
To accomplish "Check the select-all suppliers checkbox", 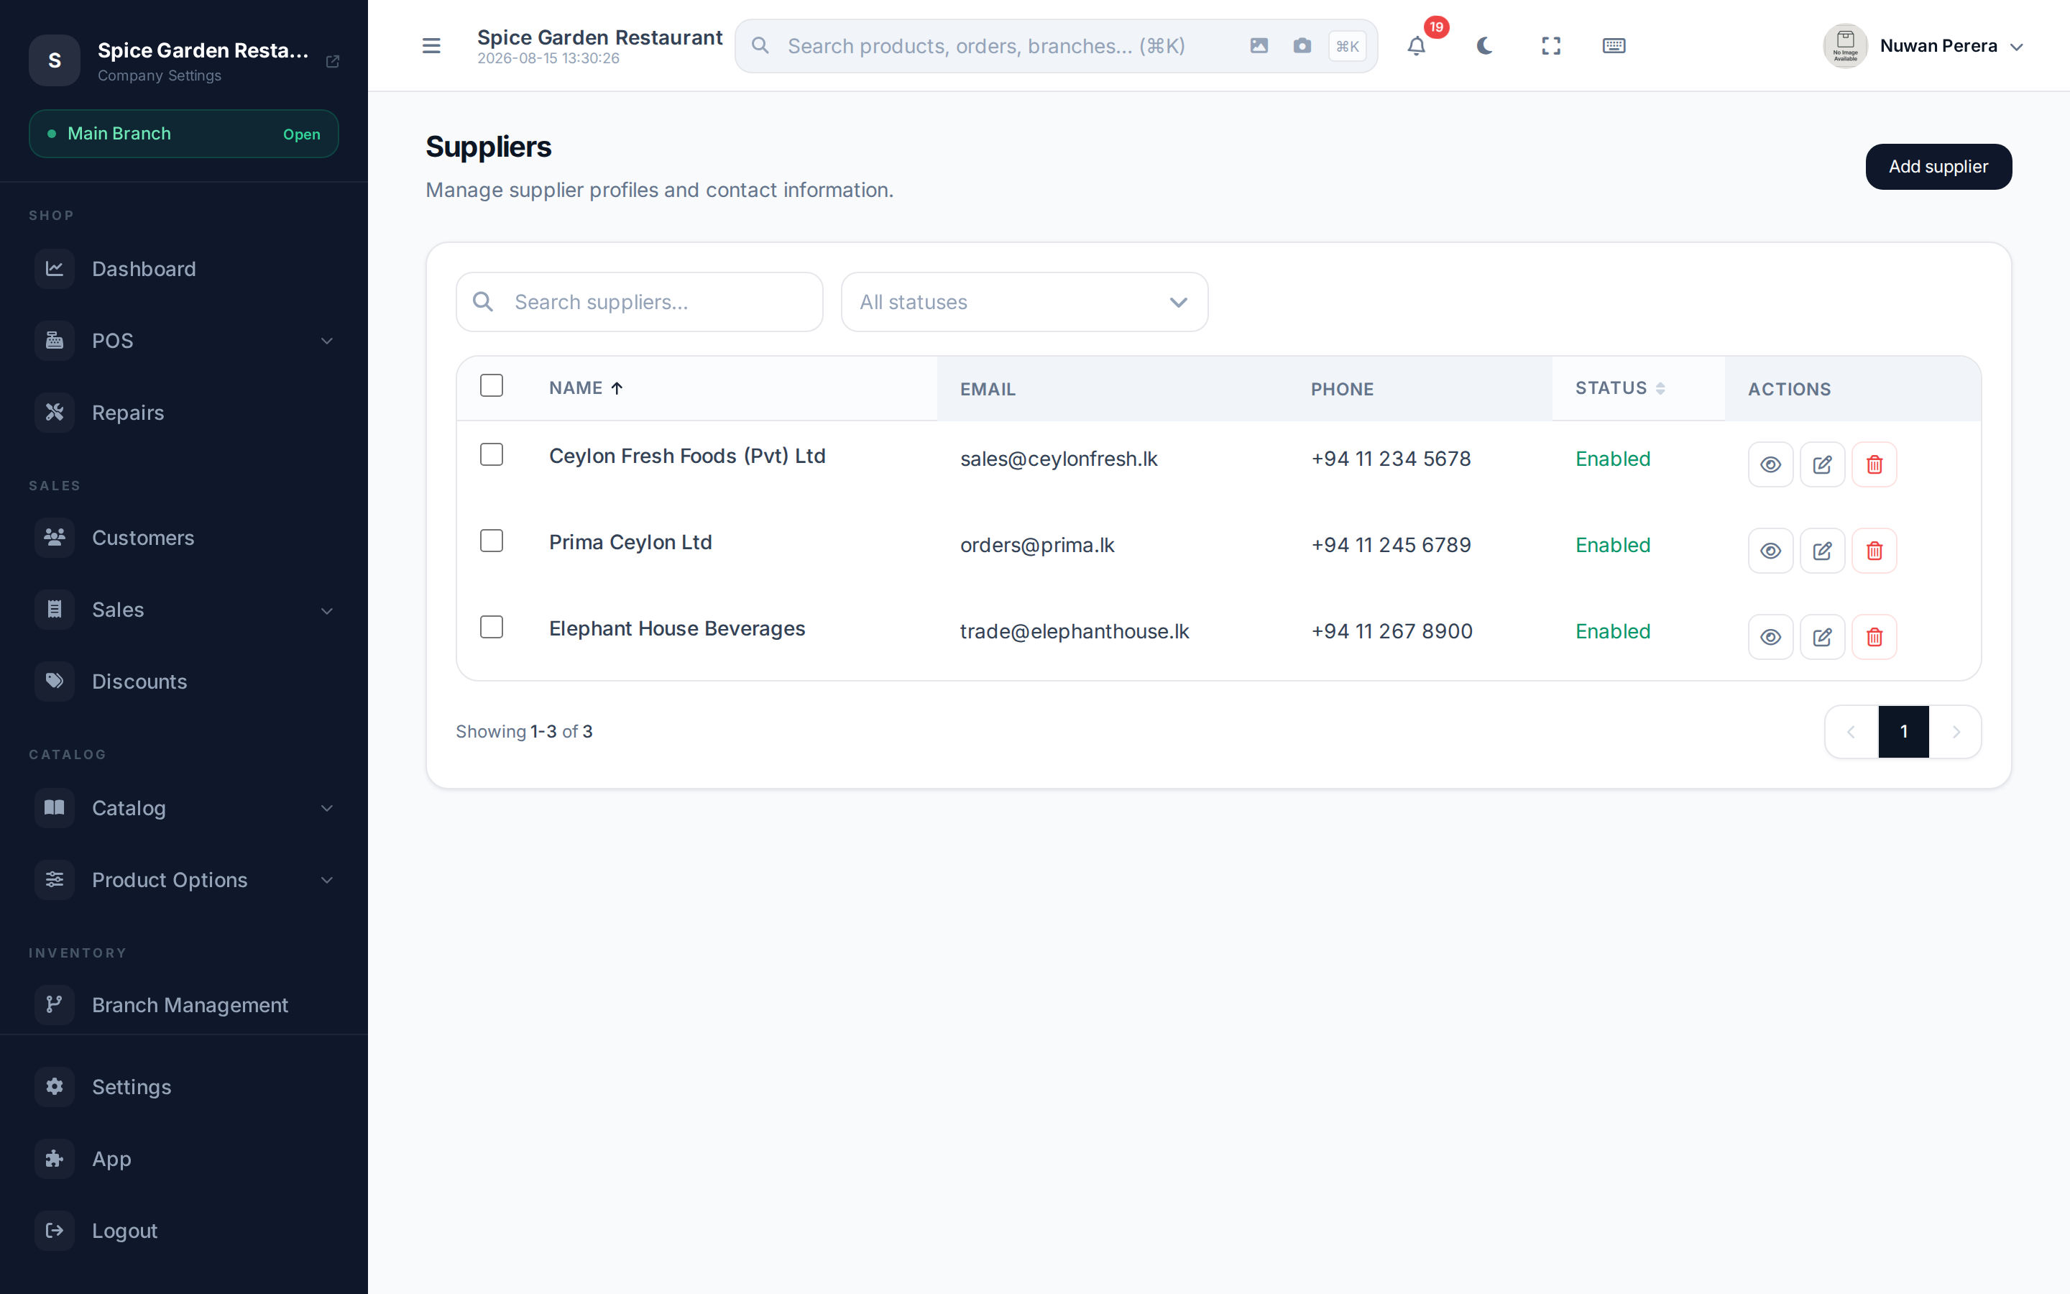I will pos(492,386).
